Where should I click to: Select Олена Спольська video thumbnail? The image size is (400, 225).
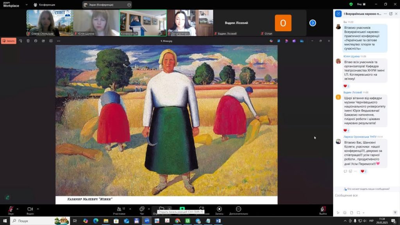[50, 23]
